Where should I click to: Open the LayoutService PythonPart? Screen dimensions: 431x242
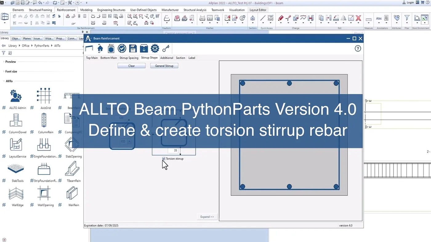(x=16, y=144)
